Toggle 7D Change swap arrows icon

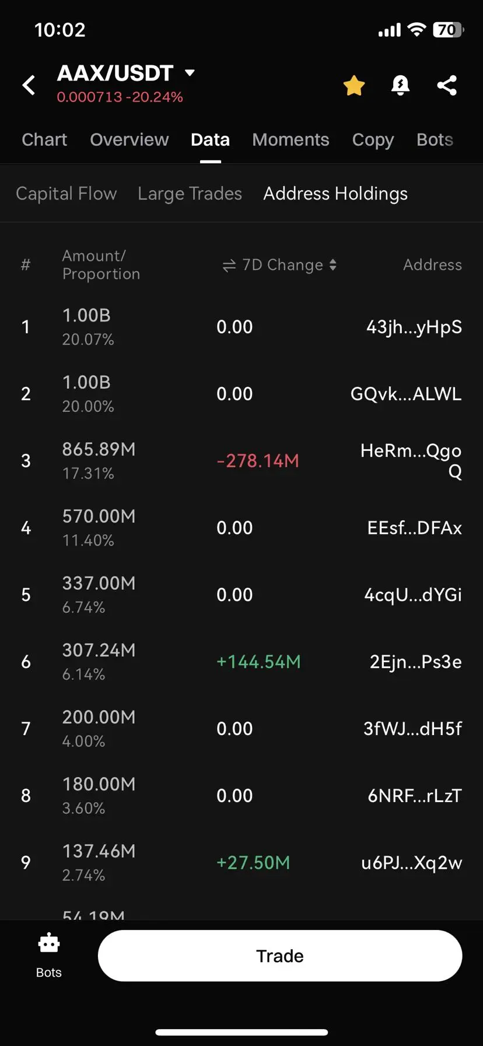[229, 265]
